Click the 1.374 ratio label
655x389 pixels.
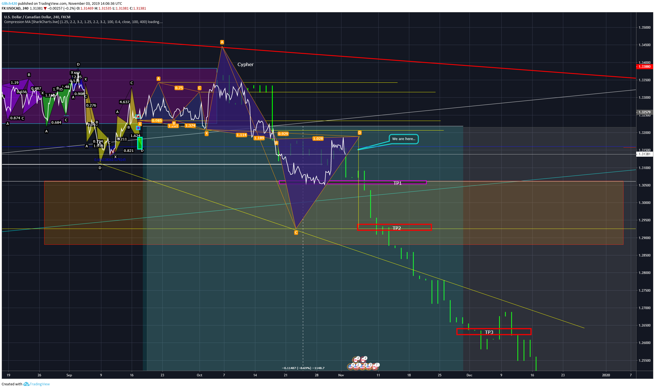click(190, 126)
